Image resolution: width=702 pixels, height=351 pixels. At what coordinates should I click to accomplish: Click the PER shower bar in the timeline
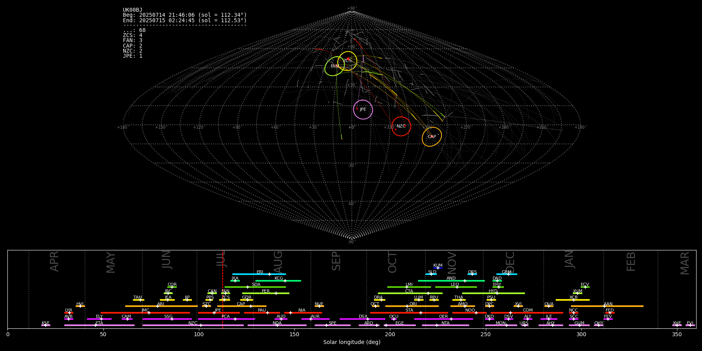point(266,293)
